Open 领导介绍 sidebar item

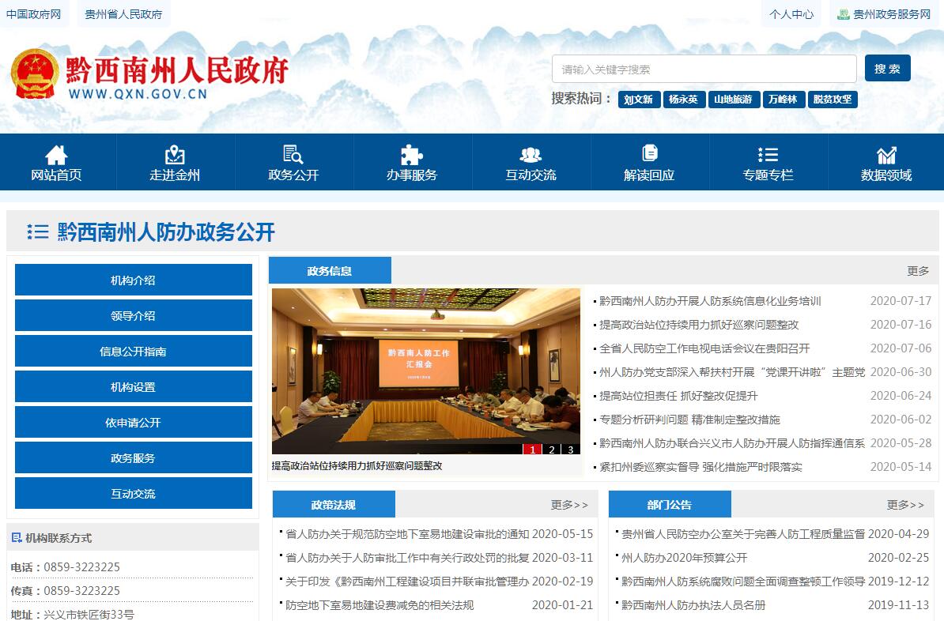click(x=133, y=315)
